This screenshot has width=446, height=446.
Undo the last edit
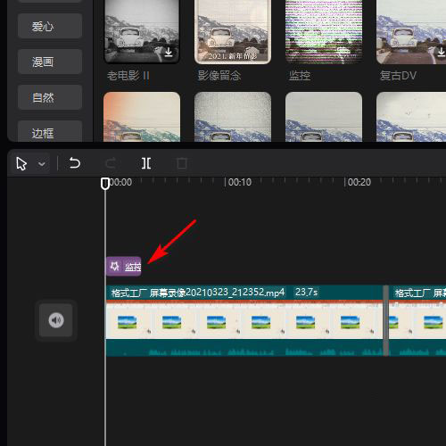click(75, 163)
